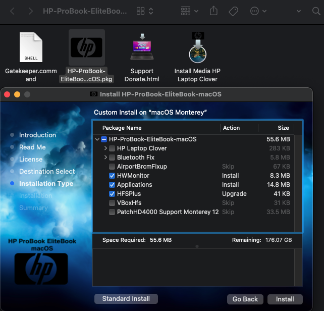The width and height of the screenshot is (324, 311).
Task: Click the Install button
Action: click(x=285, y=299)
